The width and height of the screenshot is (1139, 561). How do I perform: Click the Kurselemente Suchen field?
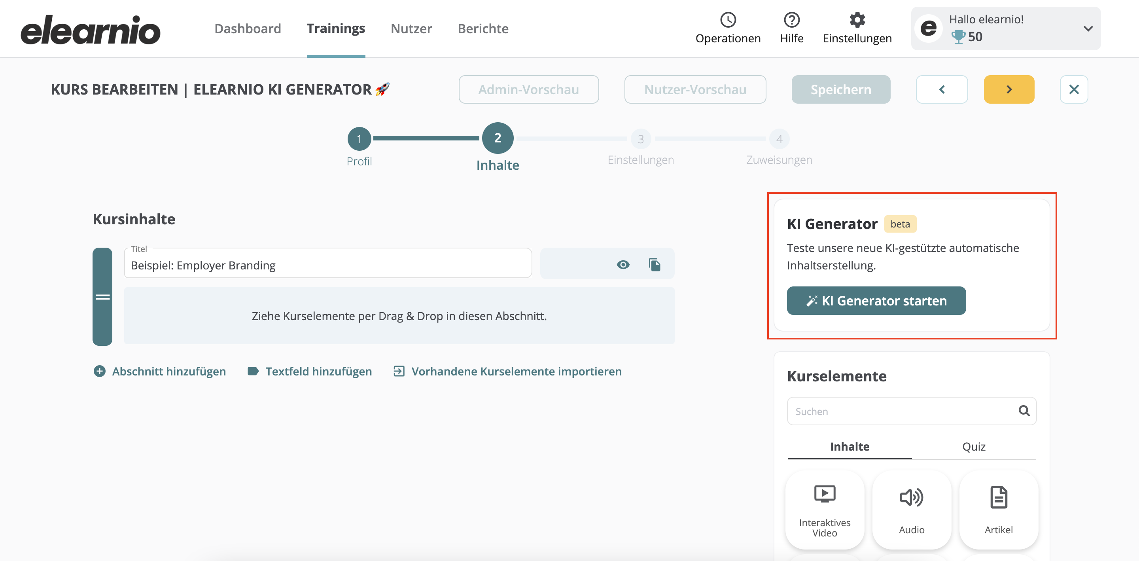pyautogui.click(x=911, y=411)
